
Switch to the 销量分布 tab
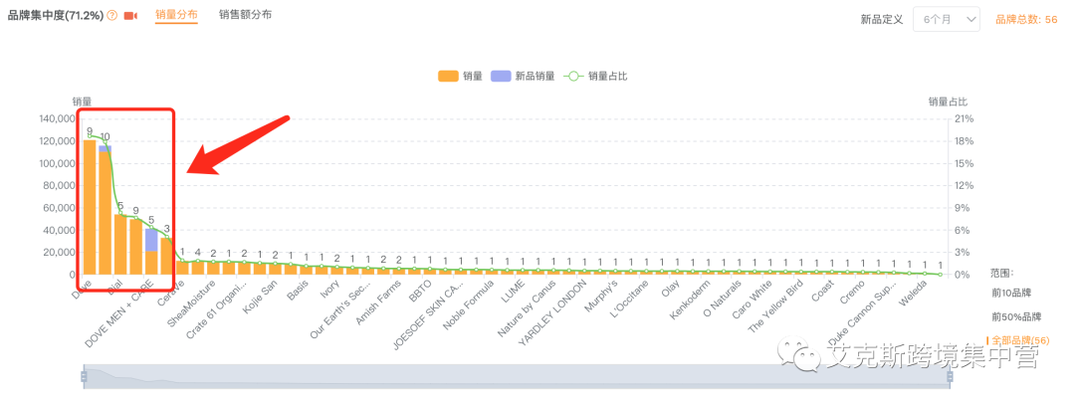tap(176, 15)
